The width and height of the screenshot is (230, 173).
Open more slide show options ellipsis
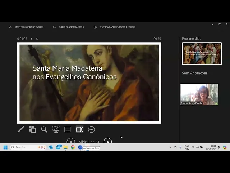click(91, 129)
